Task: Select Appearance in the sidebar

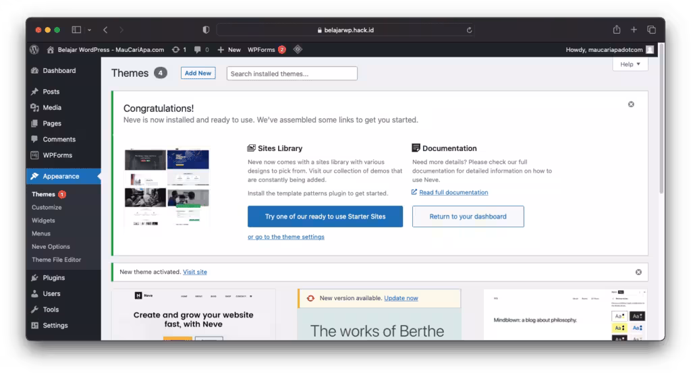Action: pyautogui.click(x=63, y=176)
